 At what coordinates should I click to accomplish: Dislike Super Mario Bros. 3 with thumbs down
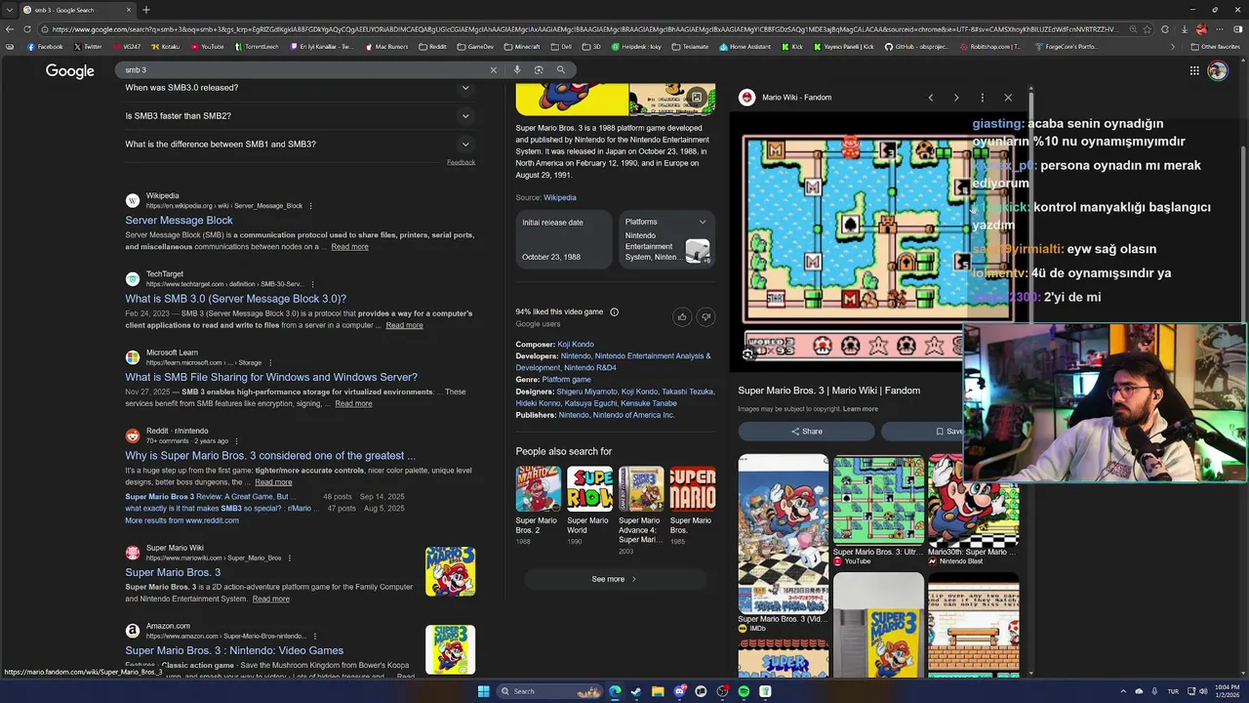coord(705,316)
